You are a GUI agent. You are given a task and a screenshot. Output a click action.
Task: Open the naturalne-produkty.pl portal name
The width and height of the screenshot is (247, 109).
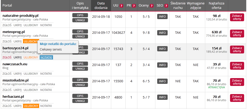click(x=20, y=16)
